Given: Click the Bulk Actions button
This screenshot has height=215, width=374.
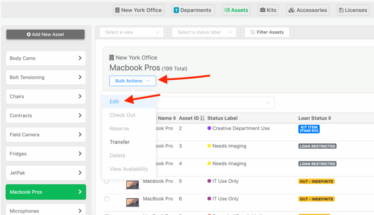Looking at the screenshot, I should [x=132, y=80].
